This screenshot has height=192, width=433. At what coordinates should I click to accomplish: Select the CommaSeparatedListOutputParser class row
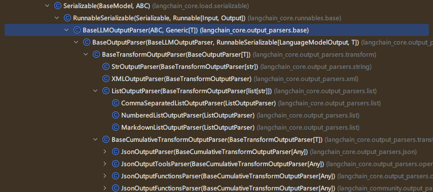[x=216, y=103]
